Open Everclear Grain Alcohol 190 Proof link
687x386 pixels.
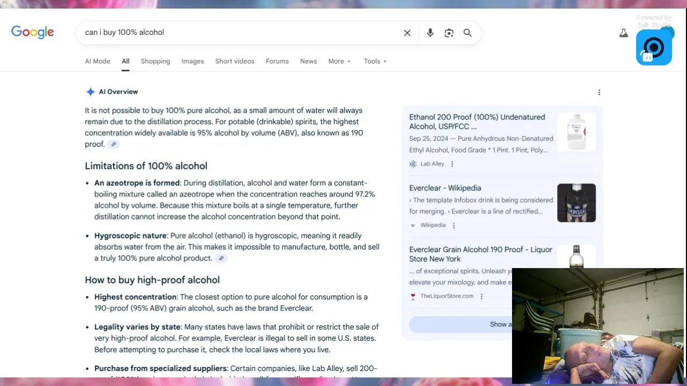480,254
